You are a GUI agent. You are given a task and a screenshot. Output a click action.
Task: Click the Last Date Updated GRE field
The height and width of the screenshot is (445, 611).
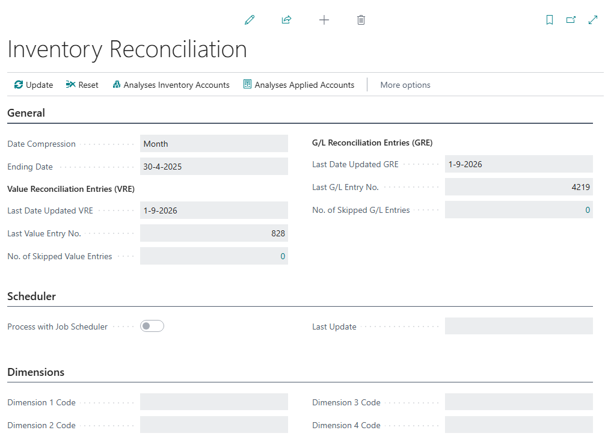[x=518, y=164]
